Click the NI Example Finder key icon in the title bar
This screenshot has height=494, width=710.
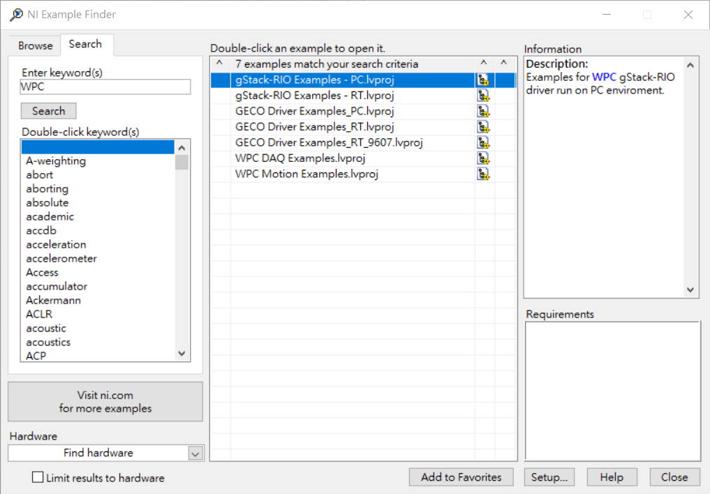[x=15, y=14]
